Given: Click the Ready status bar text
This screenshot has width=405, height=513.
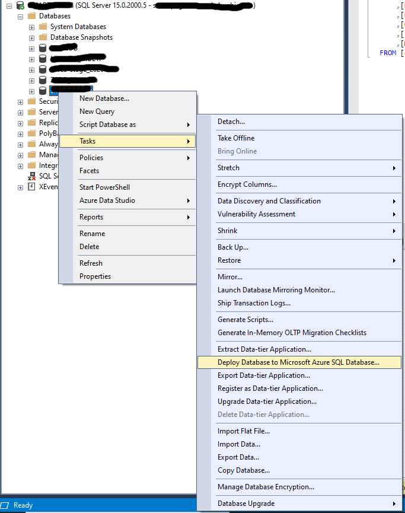Looking at the screenshot, I should [23, 505].
